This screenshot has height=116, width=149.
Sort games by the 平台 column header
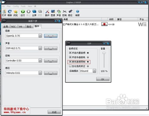click(142, 19)
